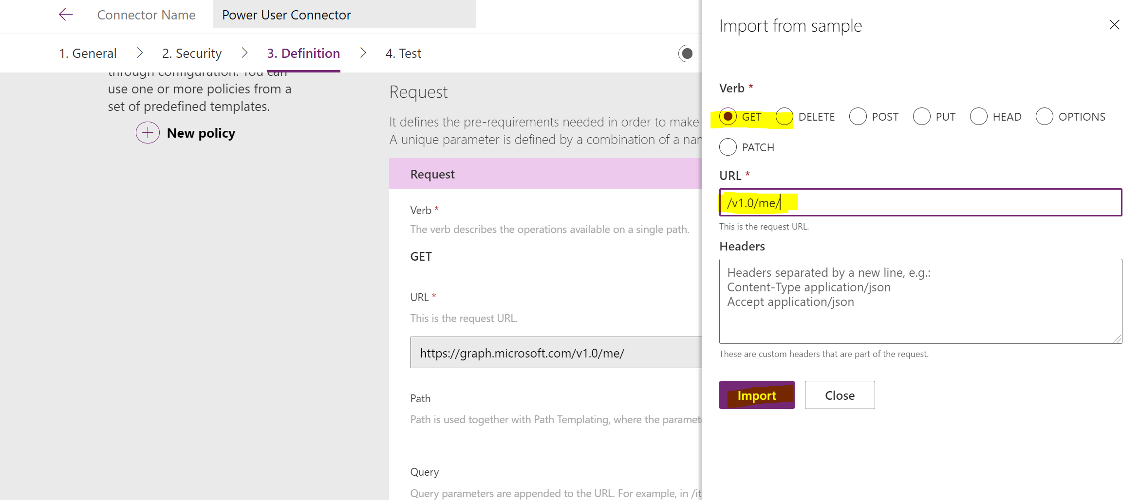Viewport: 1140px width, 500px height.
Task: Click inside the Headers text area
Action: pyautogui.click(x=920, y=301)
